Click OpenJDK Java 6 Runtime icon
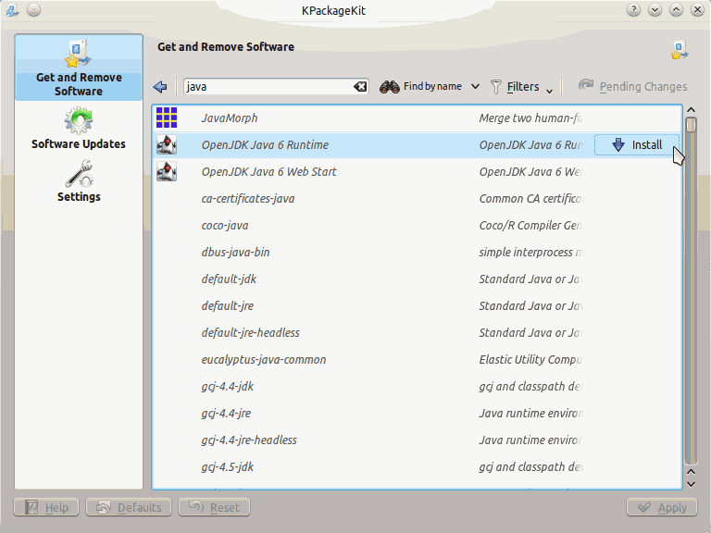Viewport: 711px width, 533px height. pyautogui.click(x=167, y=145)
